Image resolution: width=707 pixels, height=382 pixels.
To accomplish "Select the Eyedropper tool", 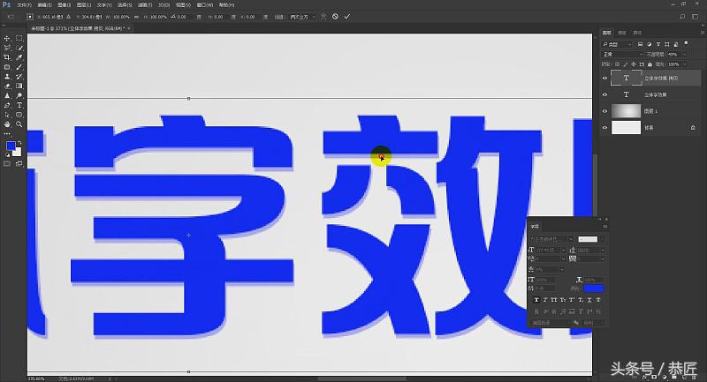I will [x=19, y=57].
